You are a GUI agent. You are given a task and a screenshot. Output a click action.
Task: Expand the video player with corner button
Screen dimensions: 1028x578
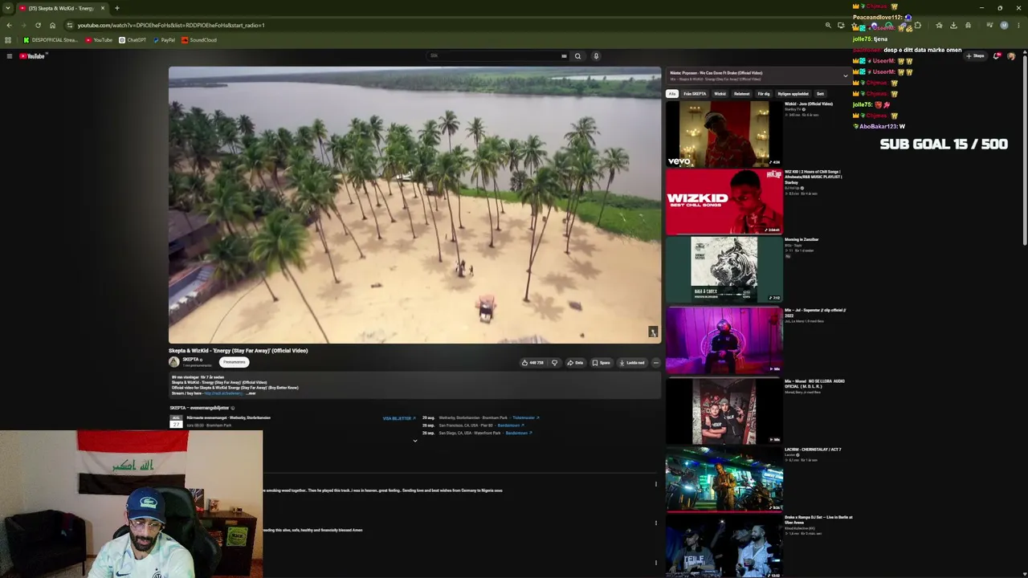pyautogui.click(x=653, y=332)
